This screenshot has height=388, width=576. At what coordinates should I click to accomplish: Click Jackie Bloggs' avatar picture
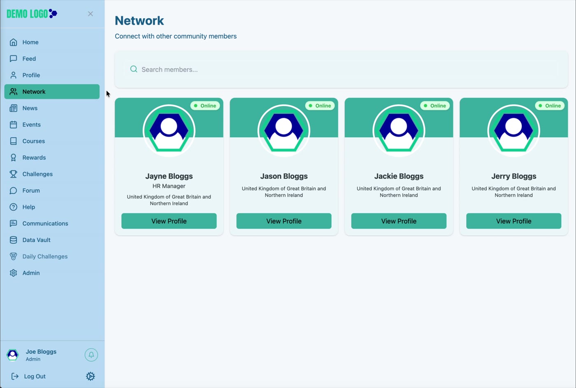399,131
